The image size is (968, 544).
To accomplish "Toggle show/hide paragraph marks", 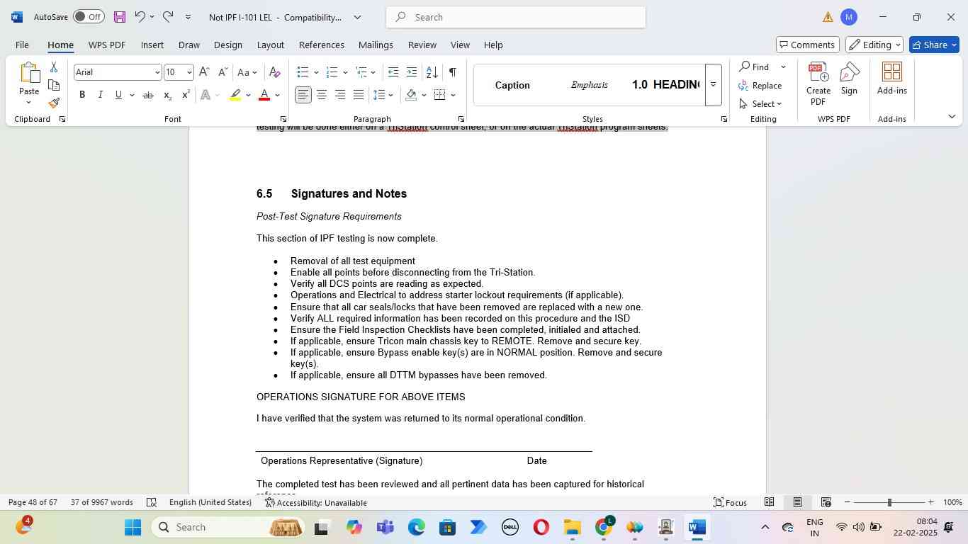I will pyautogui.click(x=453, y=72).
